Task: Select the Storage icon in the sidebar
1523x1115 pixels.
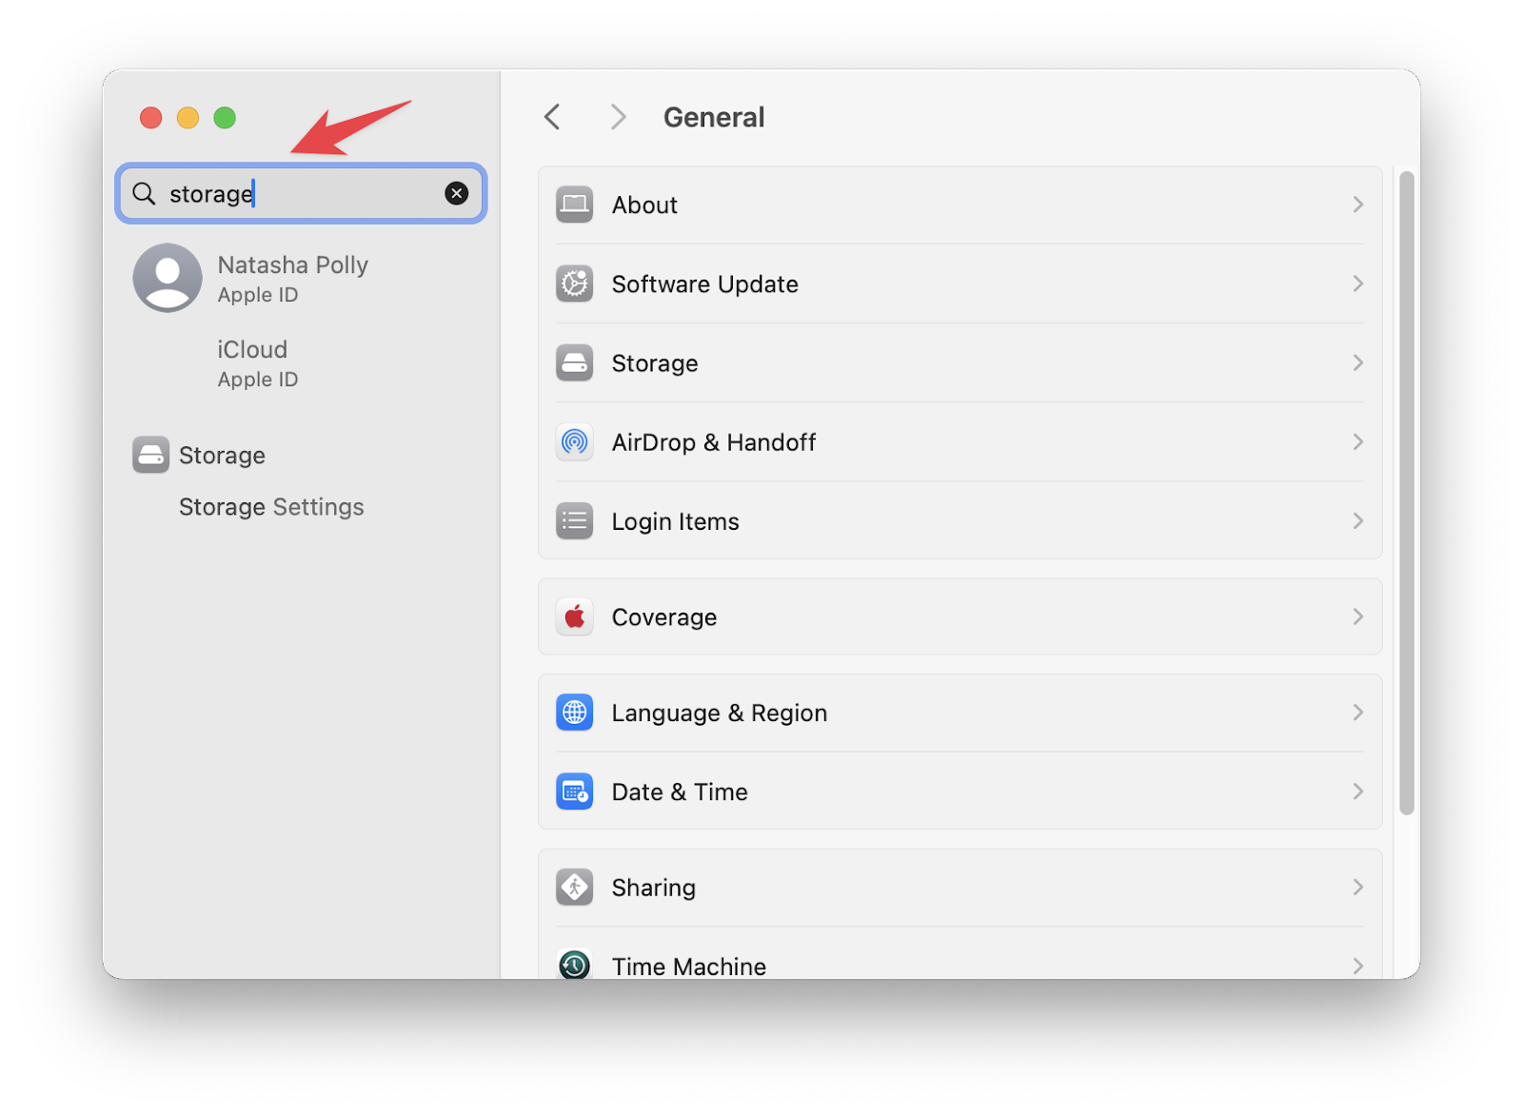Action: click(x=150, y=455)
